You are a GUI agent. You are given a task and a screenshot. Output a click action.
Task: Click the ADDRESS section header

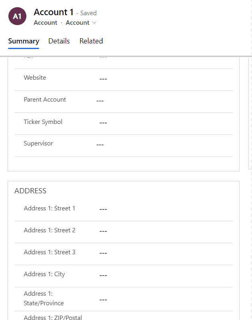(31, 191)
